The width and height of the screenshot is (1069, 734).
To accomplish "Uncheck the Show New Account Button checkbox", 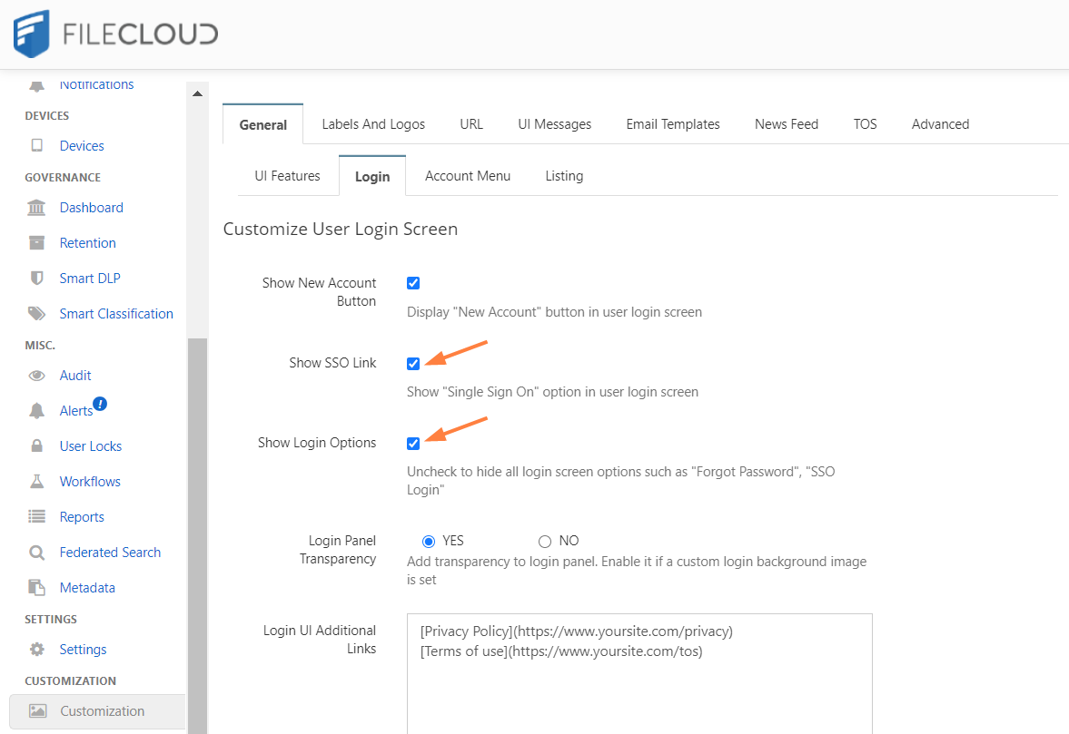I will coord(413,283).
